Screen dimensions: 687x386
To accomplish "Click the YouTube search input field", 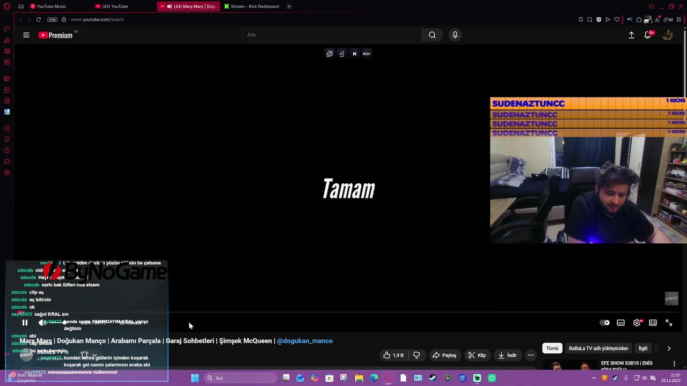I will point(332,35).
